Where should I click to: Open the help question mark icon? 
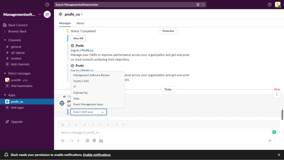(x=269, y=5)
